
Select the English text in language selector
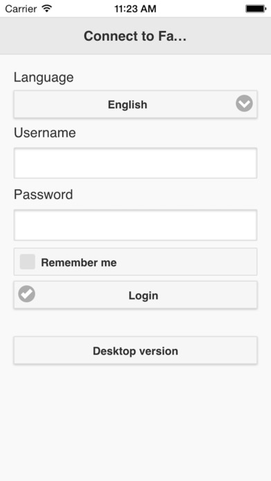127,104
